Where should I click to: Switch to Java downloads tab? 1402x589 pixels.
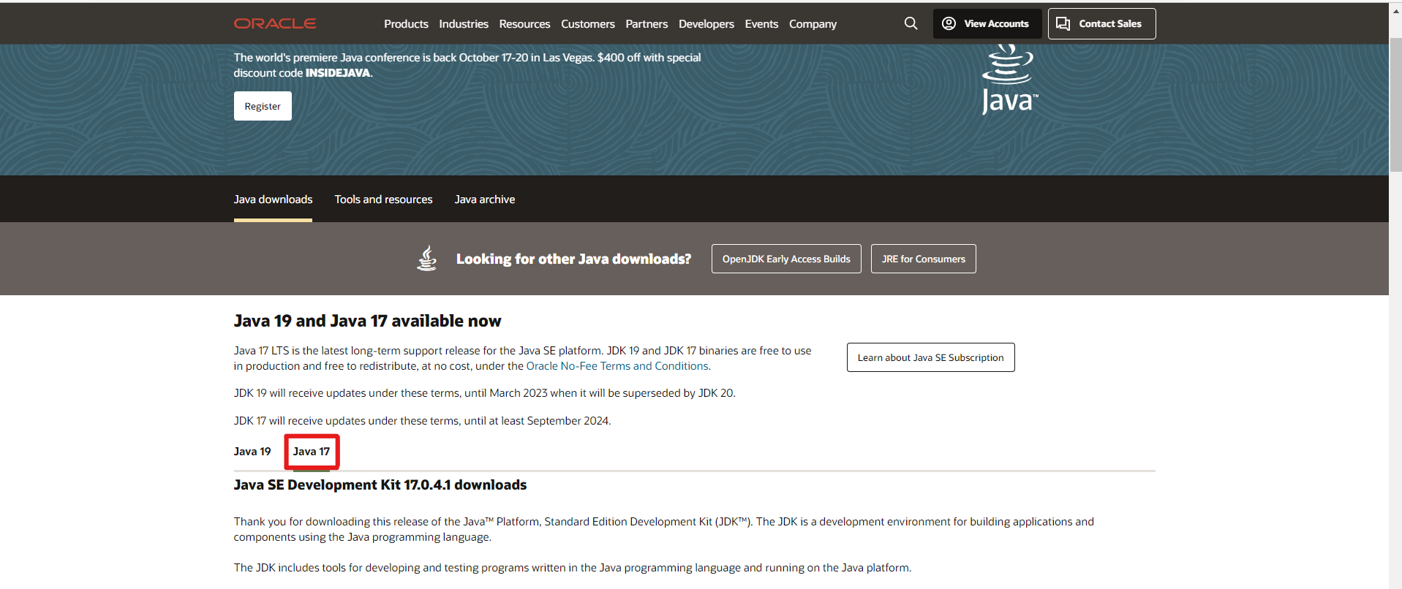[x=273, y=199]
